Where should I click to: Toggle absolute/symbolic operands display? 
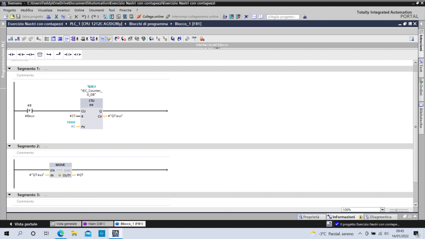click(x=74, y=39)
